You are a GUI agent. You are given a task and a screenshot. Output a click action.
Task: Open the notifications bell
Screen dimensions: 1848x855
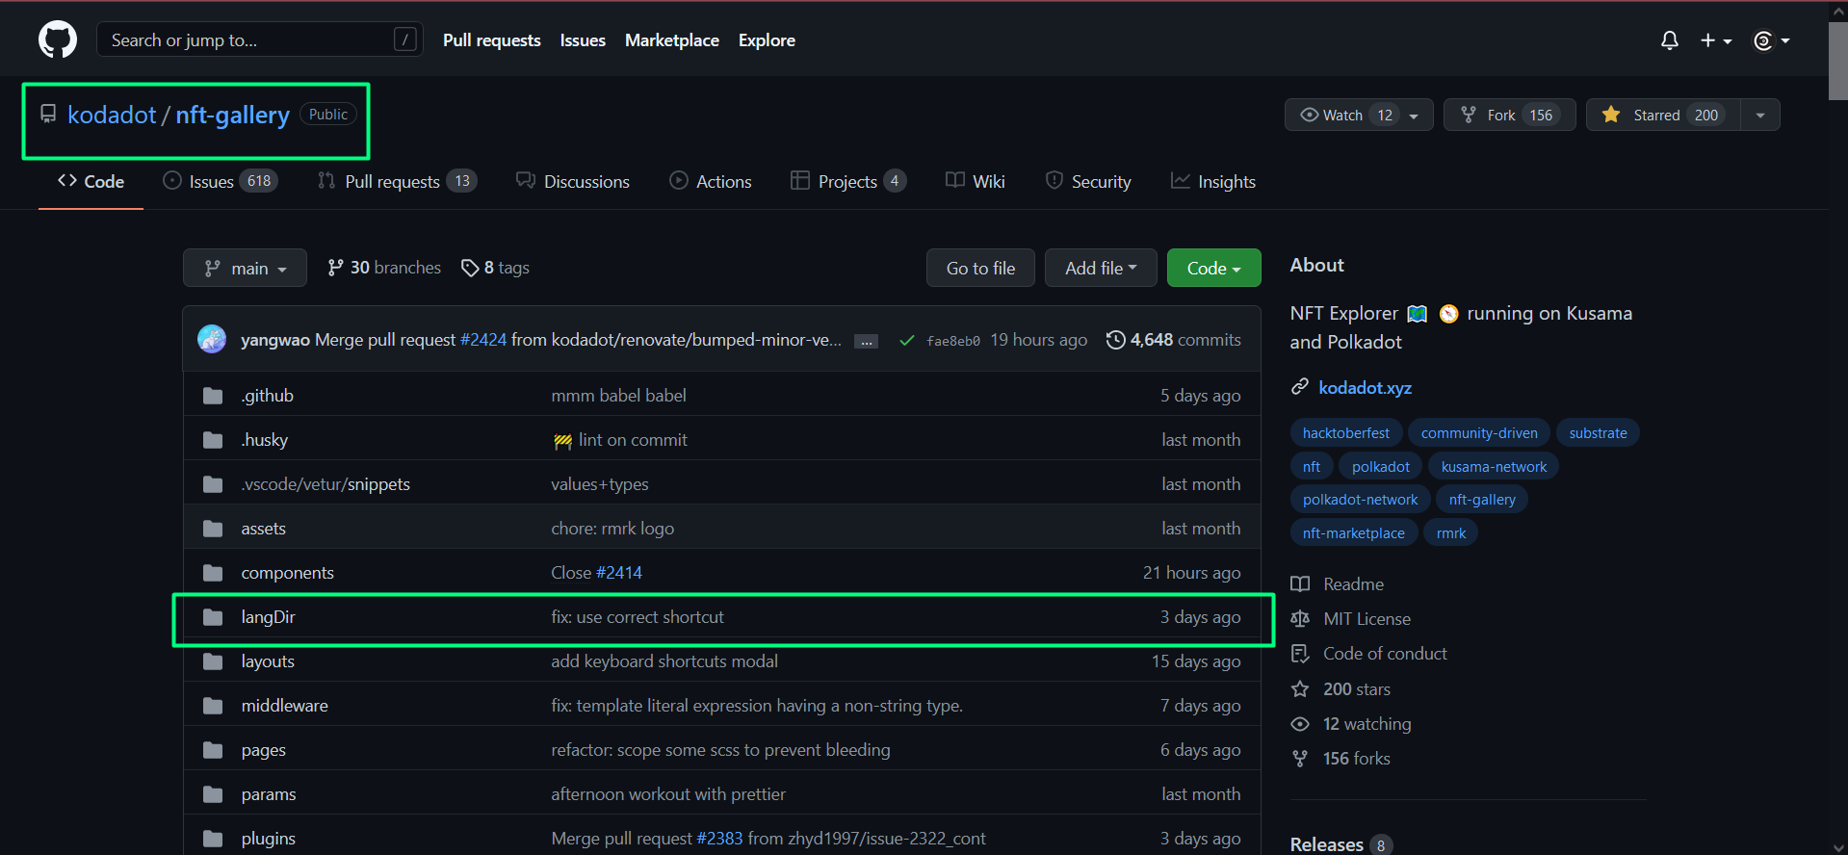[x=1669, y=40]
